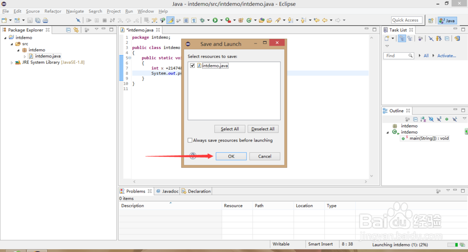
Task: Click the Quick Access field
Action: (x=407, y=20)
